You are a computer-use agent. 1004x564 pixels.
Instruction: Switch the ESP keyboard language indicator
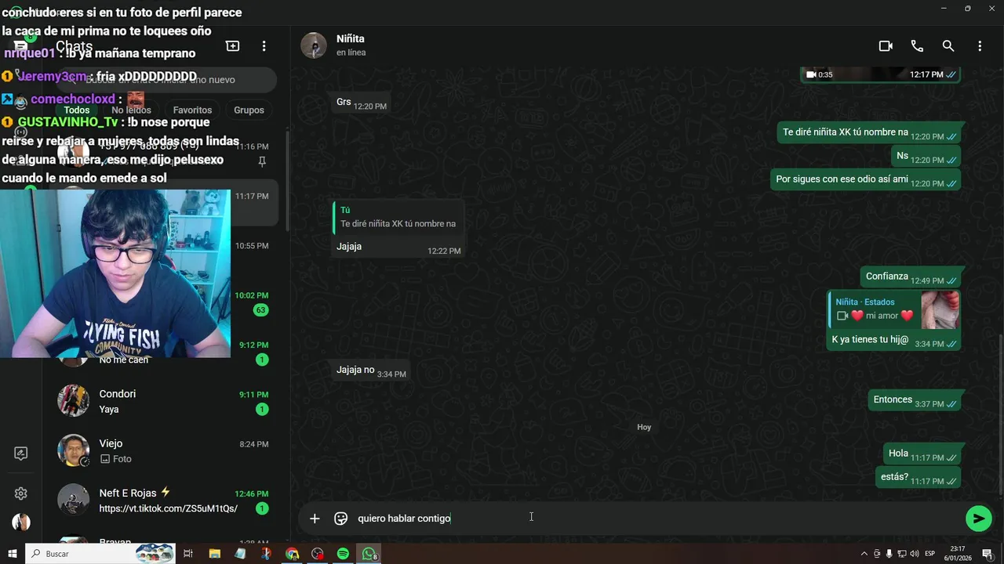pos(930,554)
